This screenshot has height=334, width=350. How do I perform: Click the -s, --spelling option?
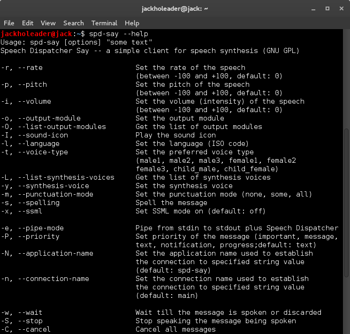click(x=30, y=203)
